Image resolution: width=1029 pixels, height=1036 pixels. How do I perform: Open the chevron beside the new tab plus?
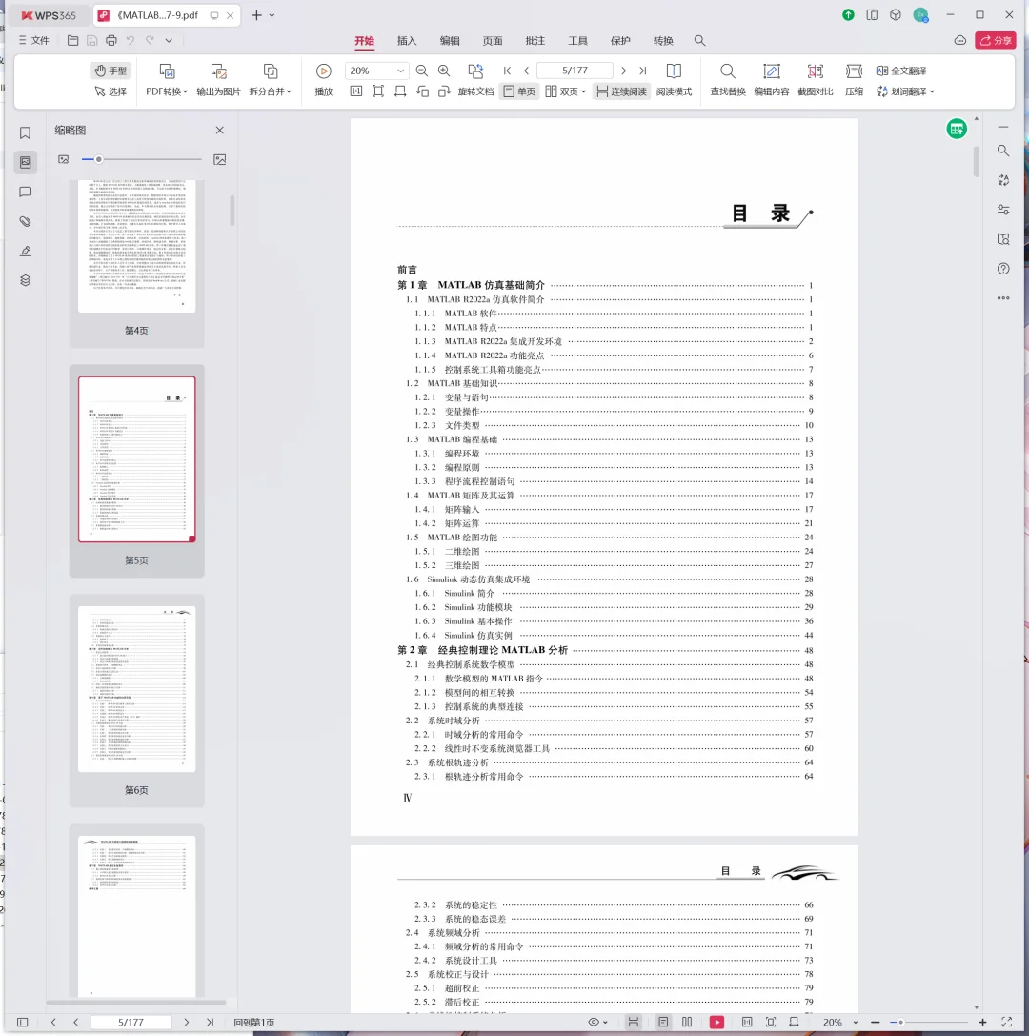coord(272,15)
